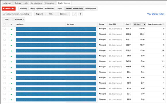Click green status dot in £1.54 row
This screenshot has width=167, height=104.
pos(11,73)
